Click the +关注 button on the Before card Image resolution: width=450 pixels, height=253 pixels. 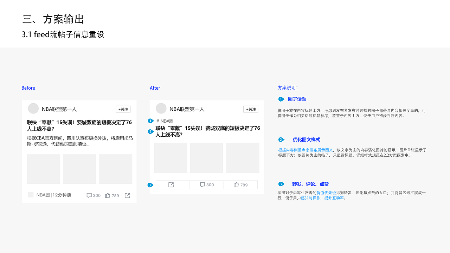[x=123, y=109]
